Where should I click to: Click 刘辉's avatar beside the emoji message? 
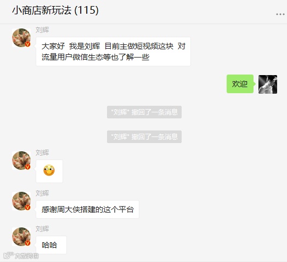(21, 161)
